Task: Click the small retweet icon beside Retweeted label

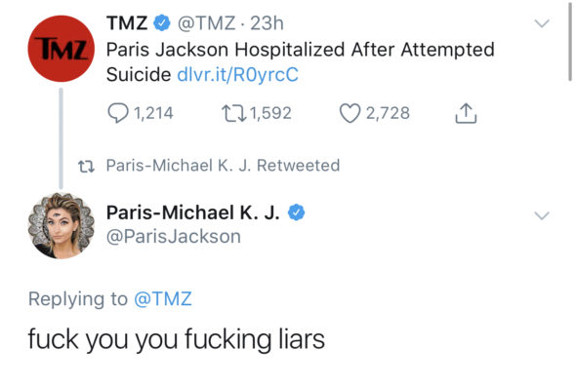Action: coord(86,167)
